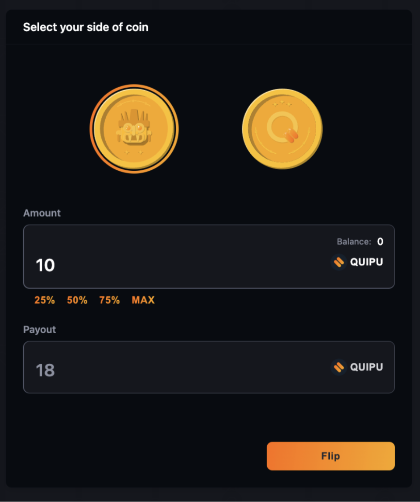
Task: Click MAX to bet full balance
Action: 143,300
